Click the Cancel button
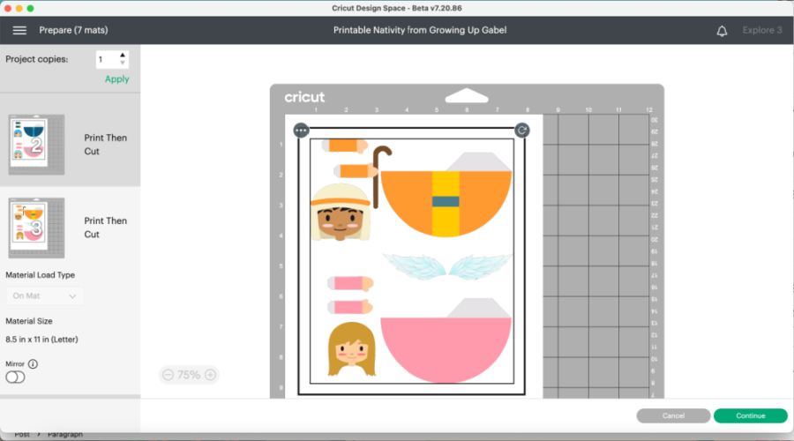This screenshot has height=441, width=794. (673, 415)
